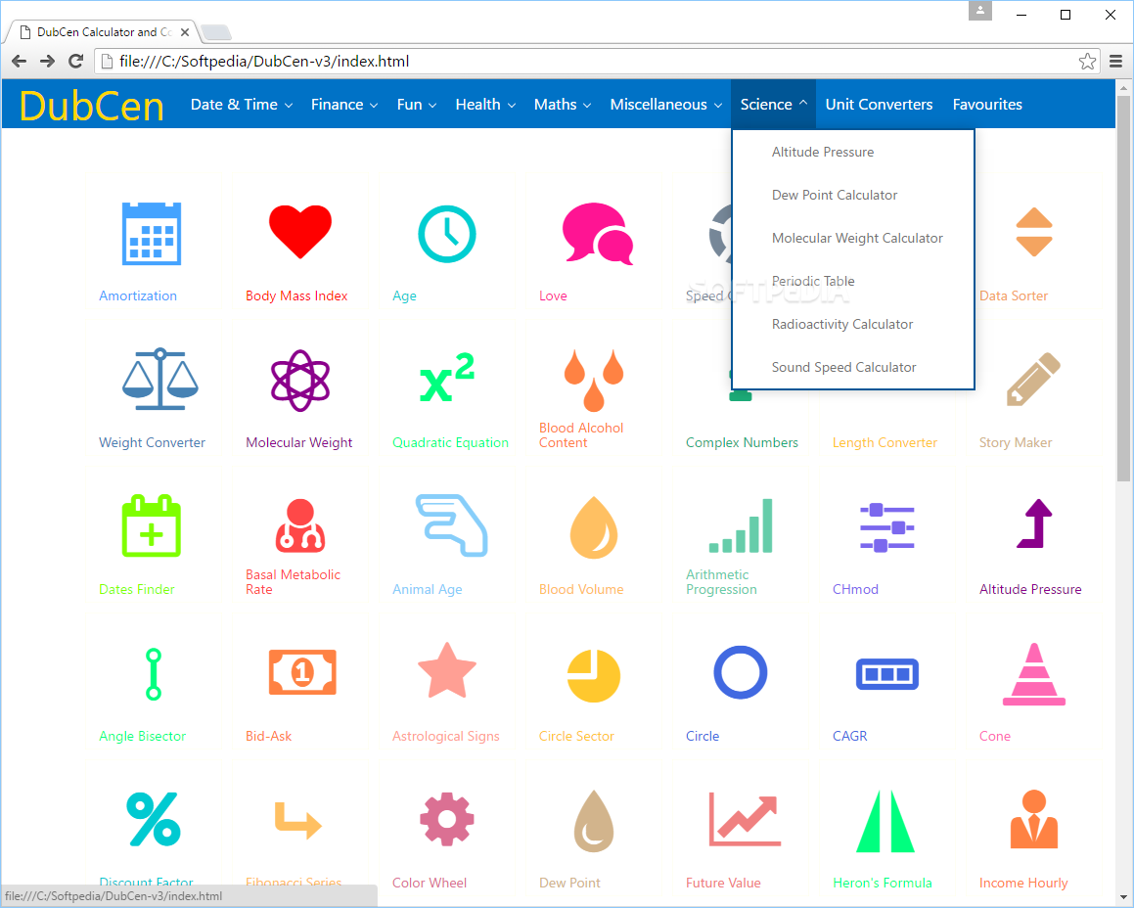This screenshot has height=908, width=1134.
Task: Open the Data Sorter arrows icon
Action: coord(1033,232)
